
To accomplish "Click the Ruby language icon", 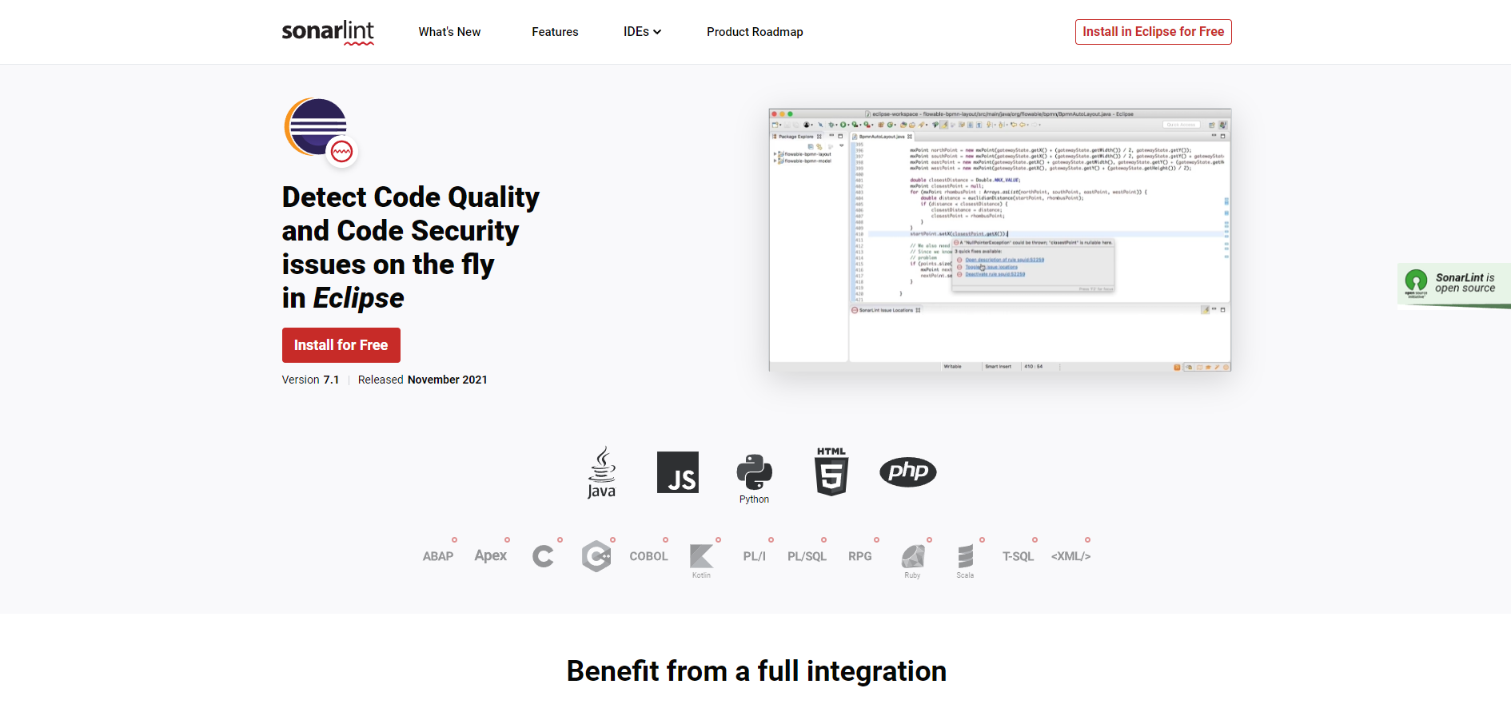I will (912, 561).
